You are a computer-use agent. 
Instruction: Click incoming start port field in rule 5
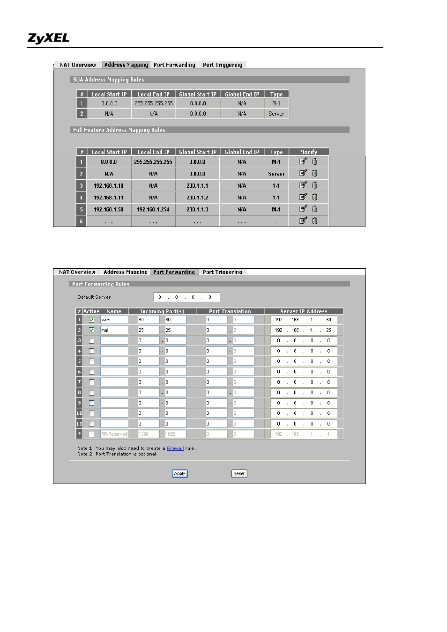click(149, 361)
